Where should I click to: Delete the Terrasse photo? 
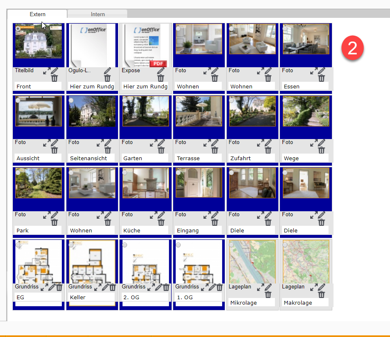pos(215,150)
